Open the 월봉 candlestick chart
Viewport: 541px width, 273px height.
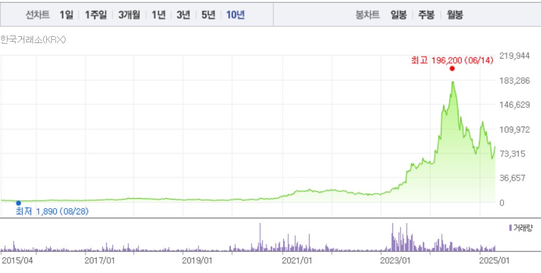pos(455,15)
